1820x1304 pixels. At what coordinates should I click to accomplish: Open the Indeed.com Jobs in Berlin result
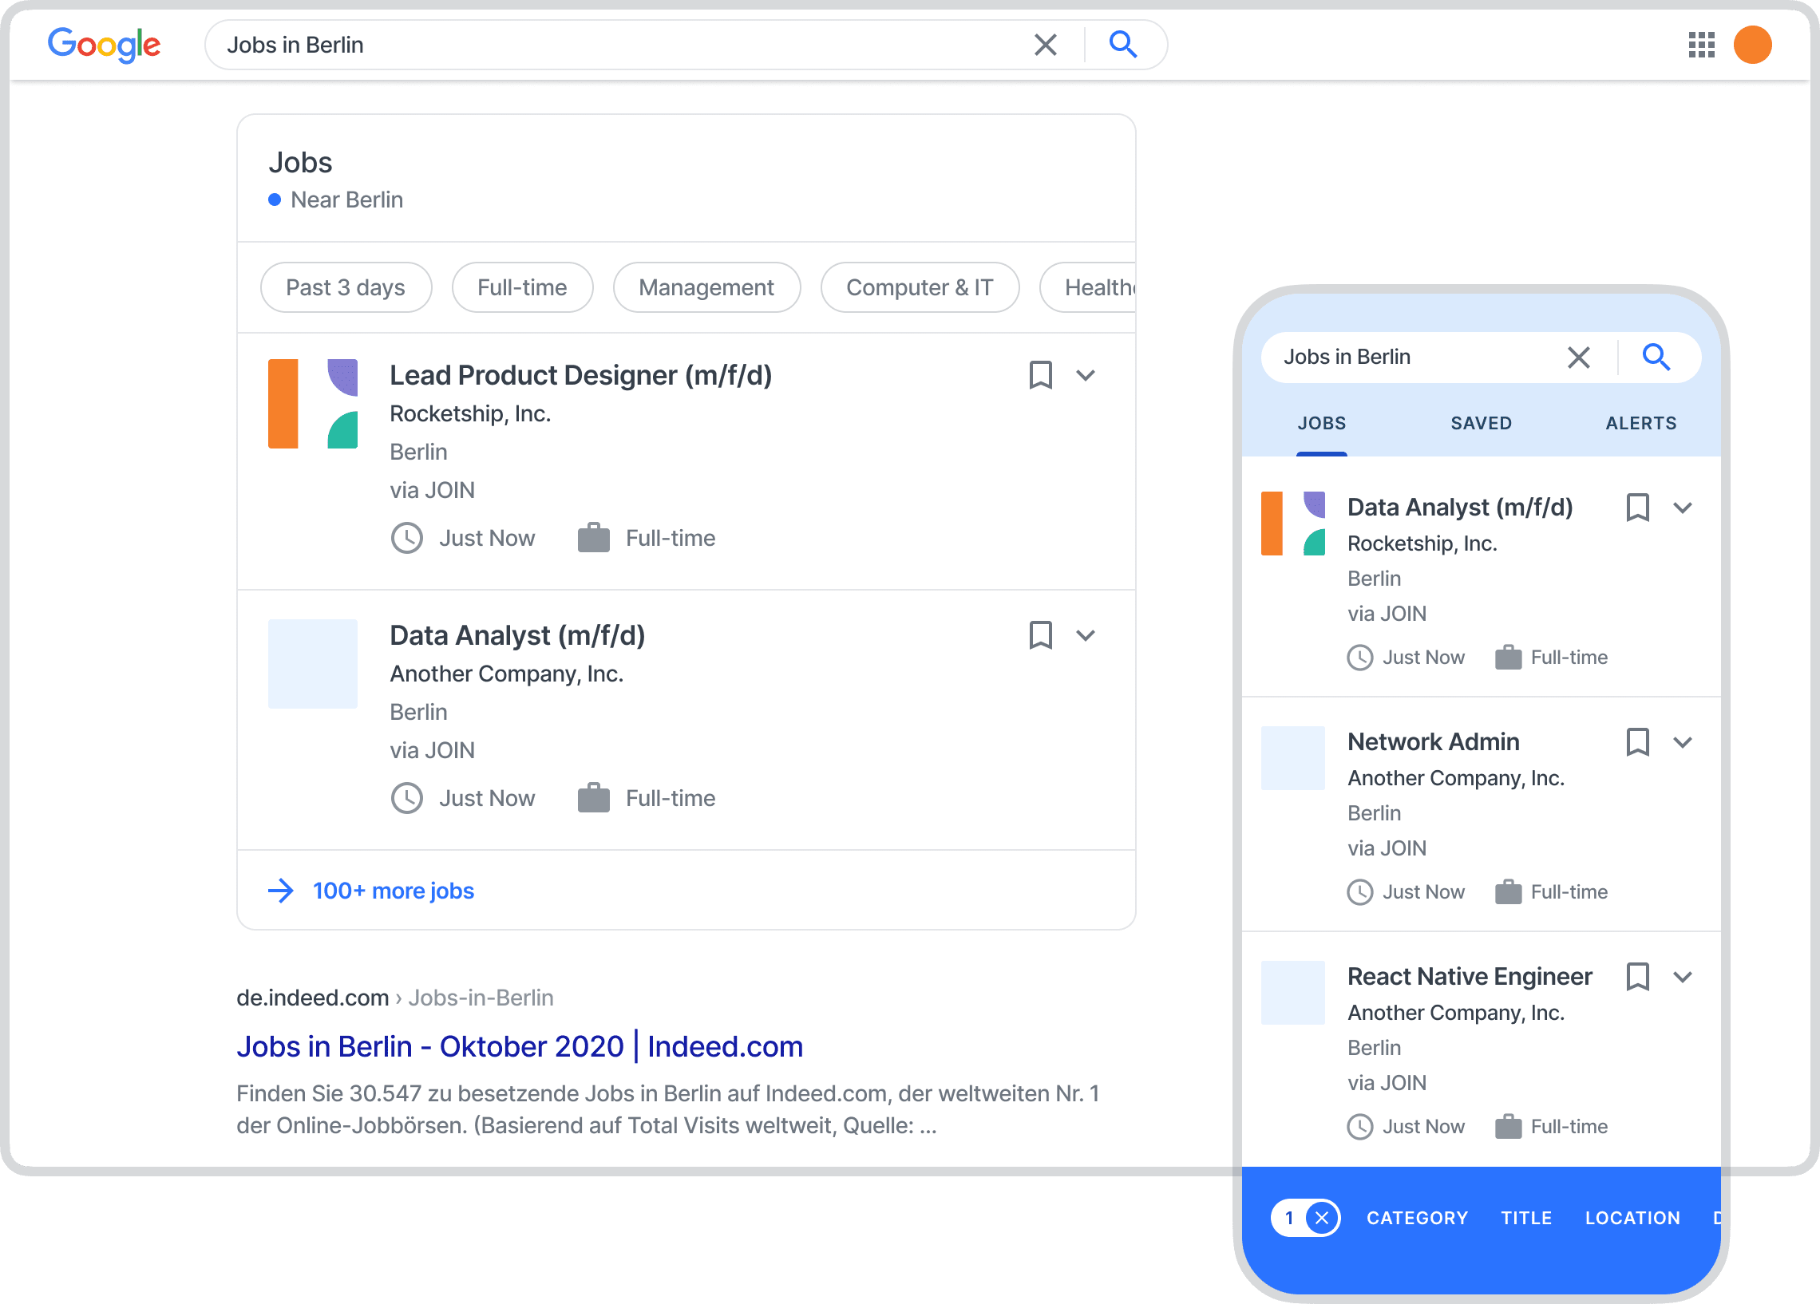coord(519,1046)
